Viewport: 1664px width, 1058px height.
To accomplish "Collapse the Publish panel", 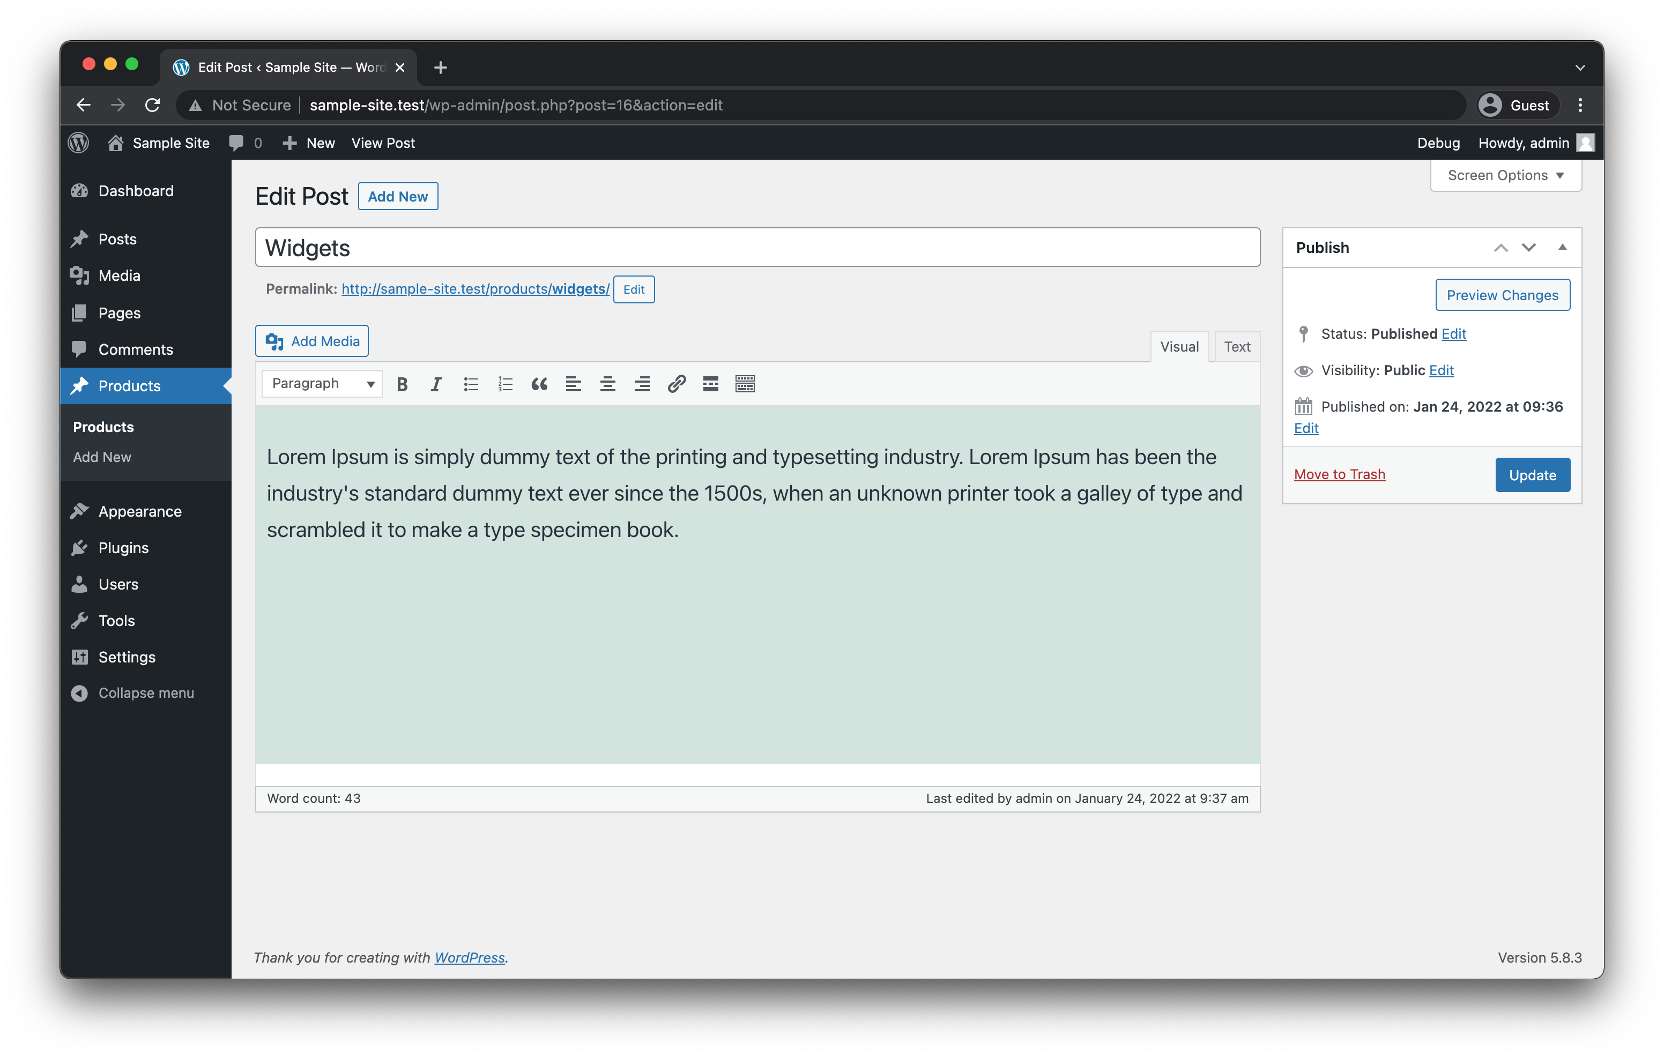I will (1563, 248).
